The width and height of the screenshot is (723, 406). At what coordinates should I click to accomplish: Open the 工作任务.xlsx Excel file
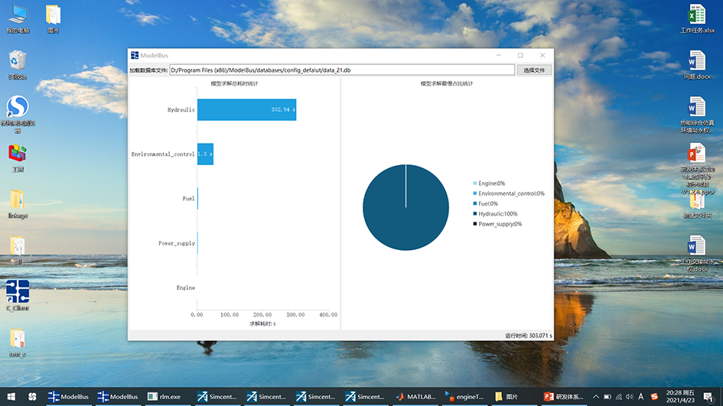tap(697, 15)
